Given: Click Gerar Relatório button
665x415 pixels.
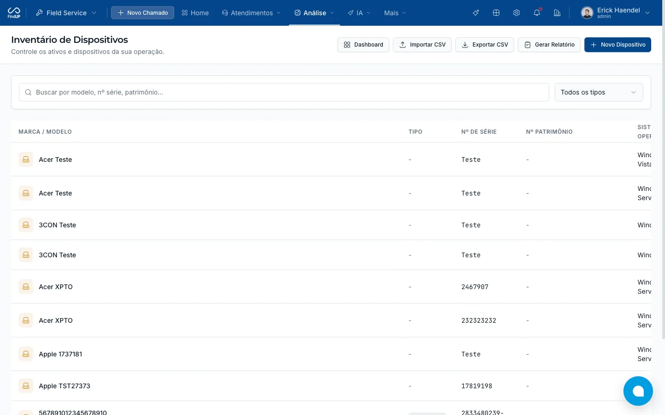Looking at the screenshot, I should click(549, 45).
